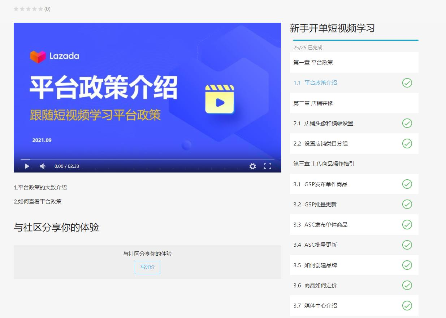Click checkmark beside 2.1 店铺头像和横幅设置
Screen dimensions: 446x318
(x=407, y=123)
